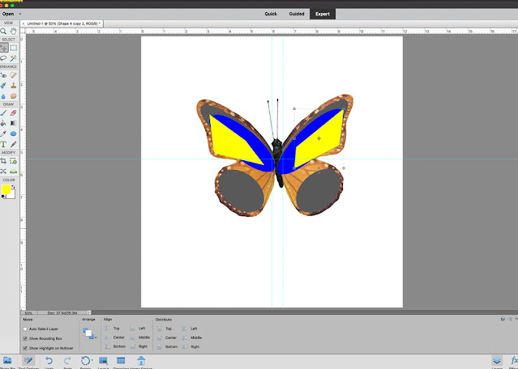
Task: Uncheck Show Highlight on Rollover
Action: click(x=25, y=348)
